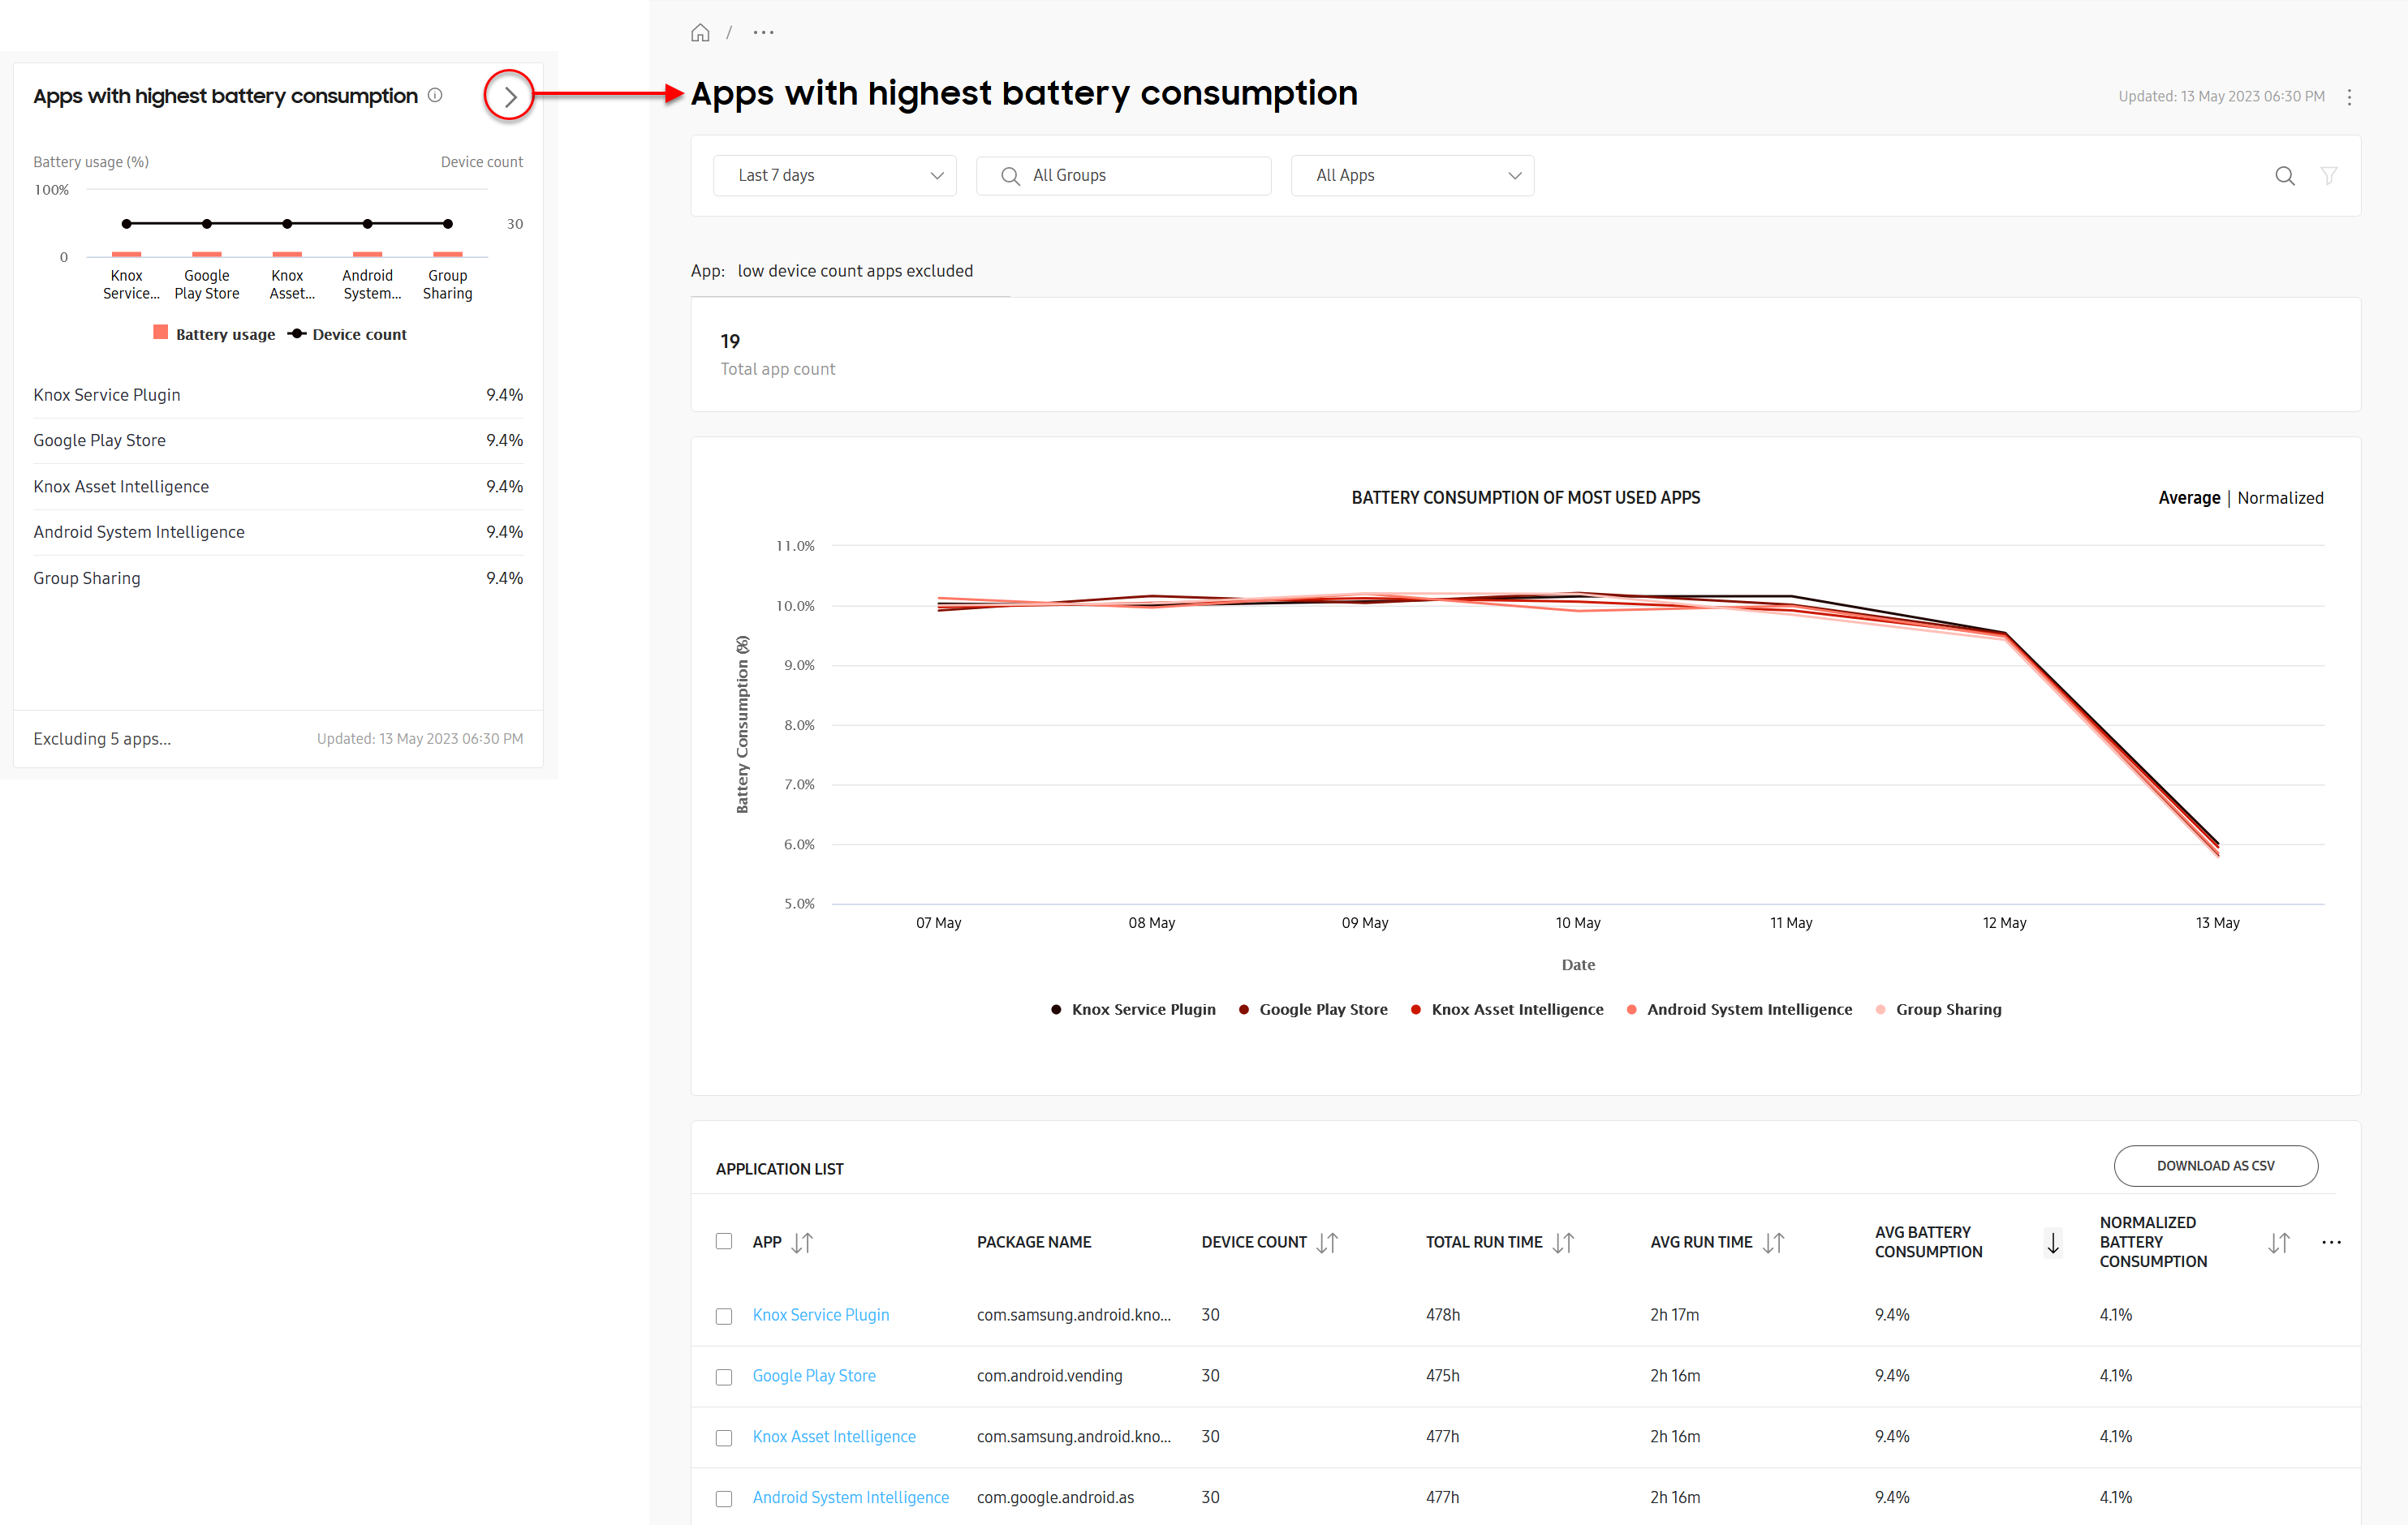Sort by DEVICE COUNT column

1327,1242
